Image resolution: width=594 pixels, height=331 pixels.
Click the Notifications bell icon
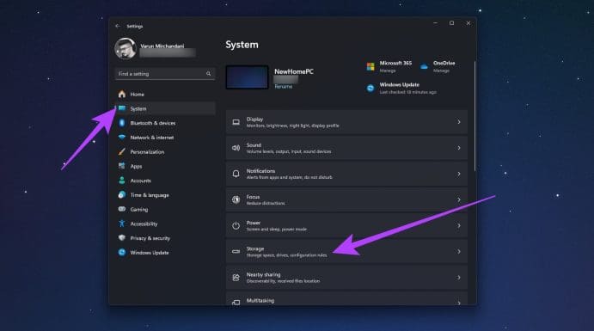pos(236,174)
